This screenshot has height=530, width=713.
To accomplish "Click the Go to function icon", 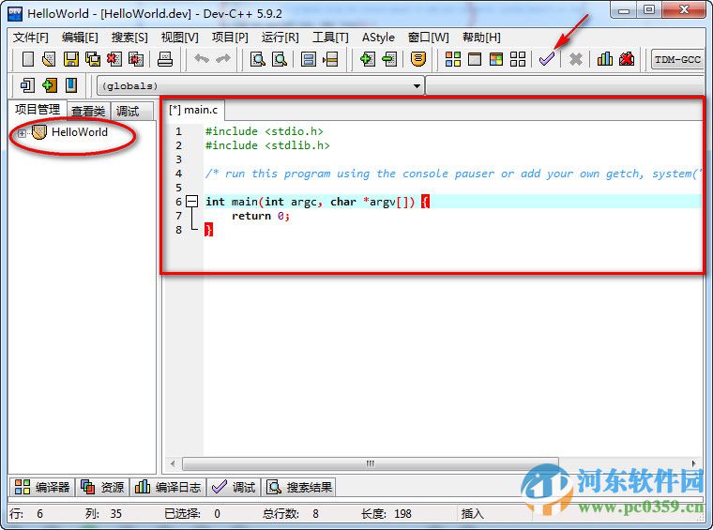I will pyautogui.click(x=309, y=59).
